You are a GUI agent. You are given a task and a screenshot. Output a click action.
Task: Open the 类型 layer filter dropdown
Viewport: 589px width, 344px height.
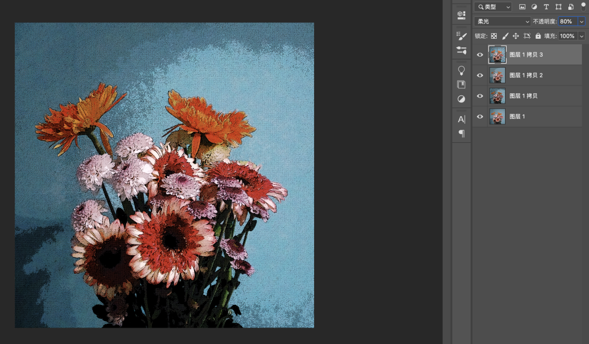(493, 7)
